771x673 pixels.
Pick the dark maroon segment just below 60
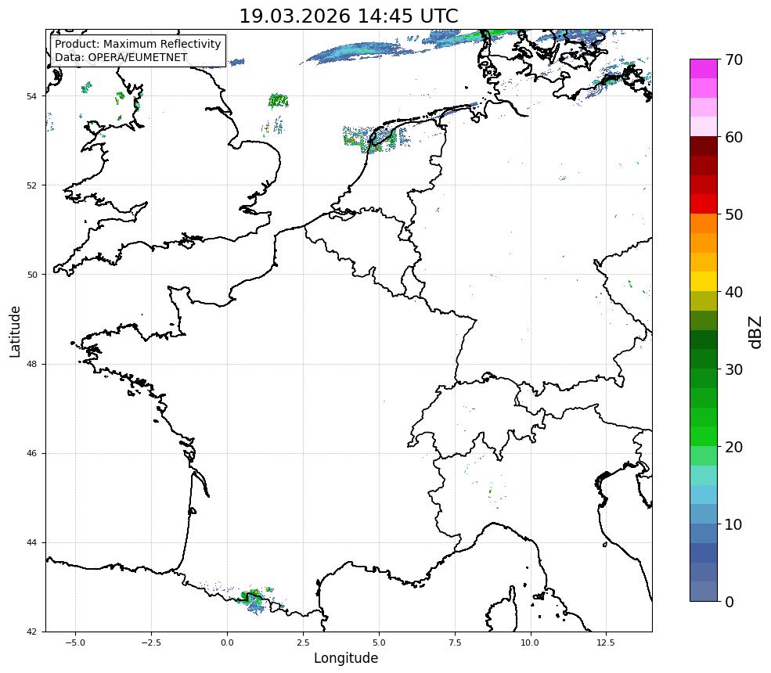click(x=703, y=146)
